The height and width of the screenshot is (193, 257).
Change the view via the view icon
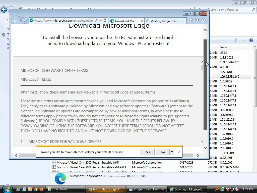[237, 40]
